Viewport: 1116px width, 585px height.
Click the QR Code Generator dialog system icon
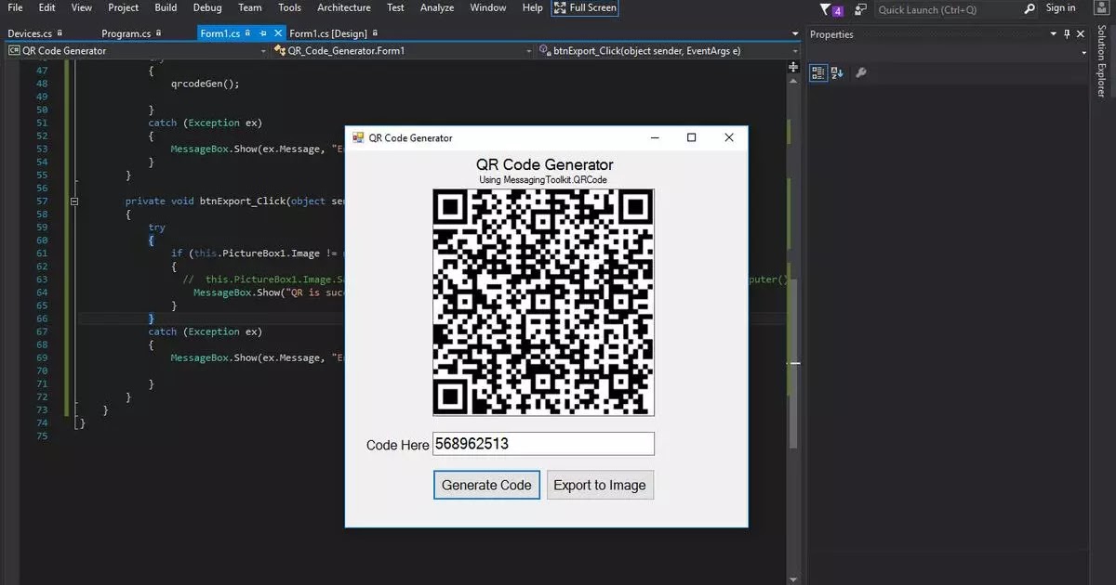[357, 137]
